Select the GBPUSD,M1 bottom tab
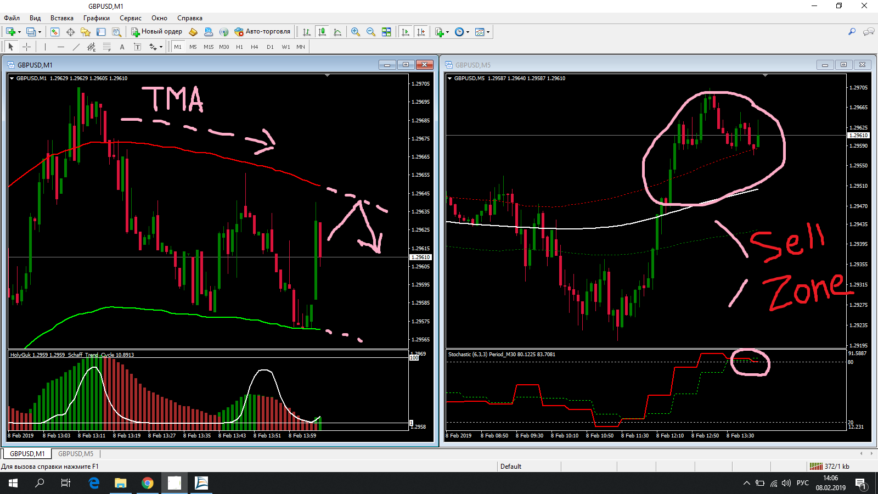Image resolution: width=878 pixels, height=494 pixels. coord(27,454)
